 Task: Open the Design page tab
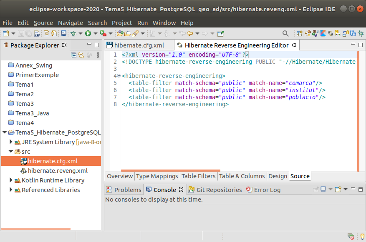(x=278, y=176)
